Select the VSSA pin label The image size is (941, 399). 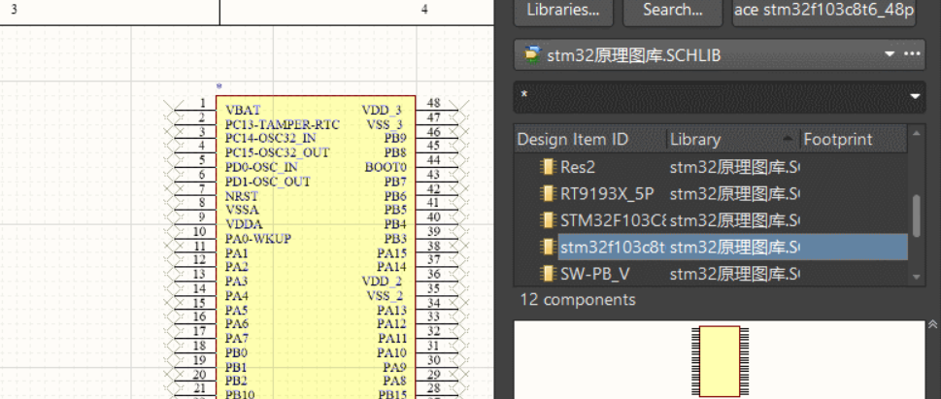click(242, 210)
